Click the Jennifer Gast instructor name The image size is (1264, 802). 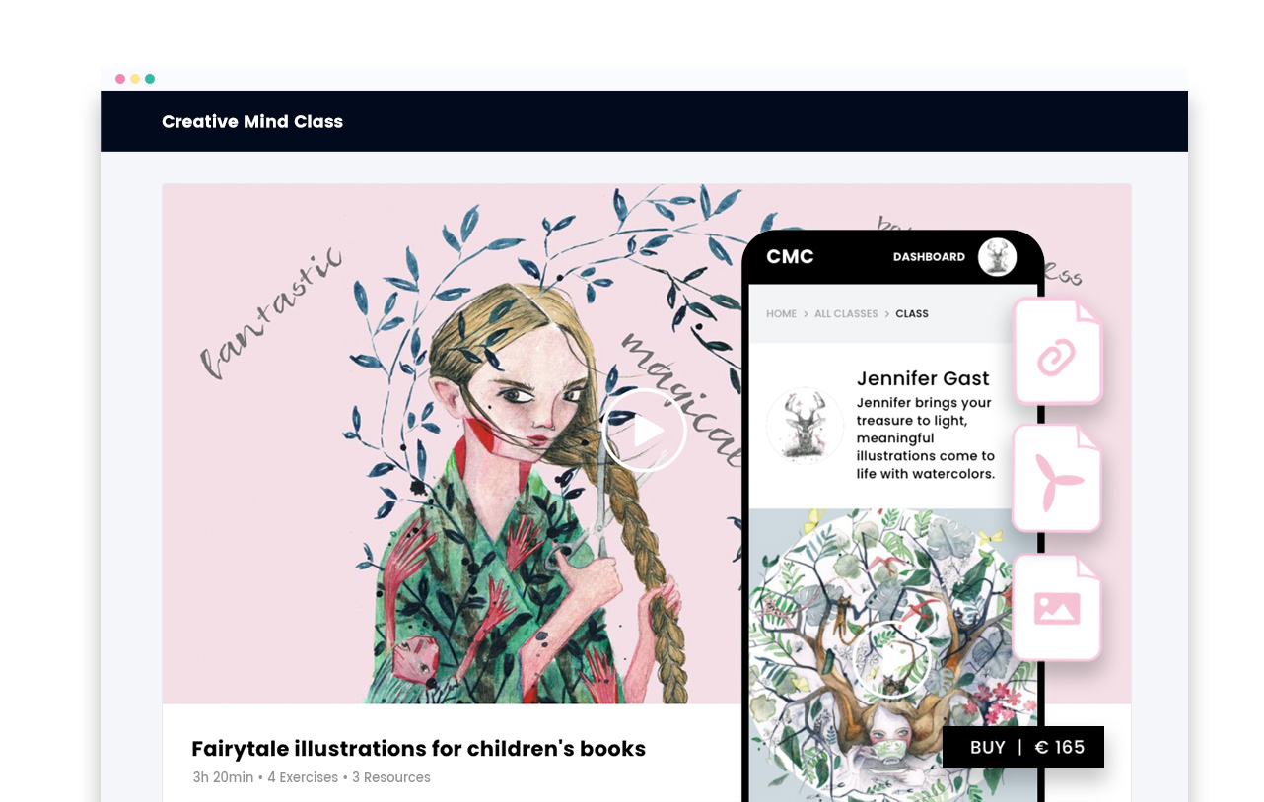pyautogui.click(x=923, y=378)
